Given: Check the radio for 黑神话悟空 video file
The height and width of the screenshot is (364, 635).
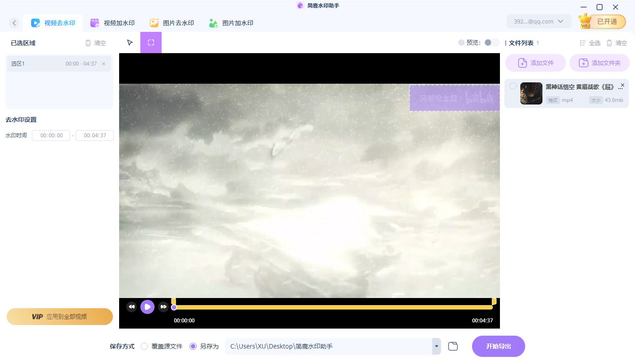Looking at the screenshot, I should (513, 86).
